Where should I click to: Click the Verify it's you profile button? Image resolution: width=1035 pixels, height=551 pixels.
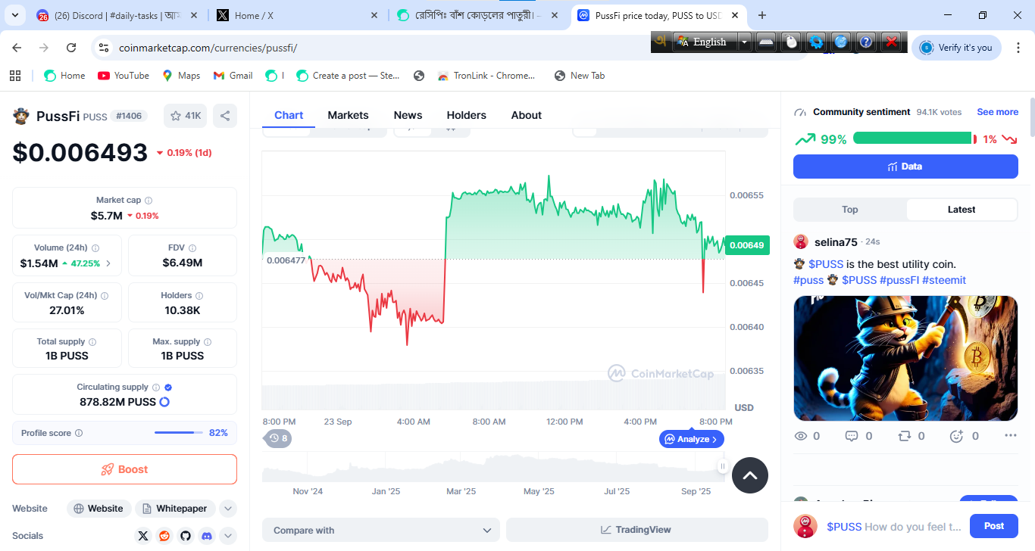(x=956, y=48)
